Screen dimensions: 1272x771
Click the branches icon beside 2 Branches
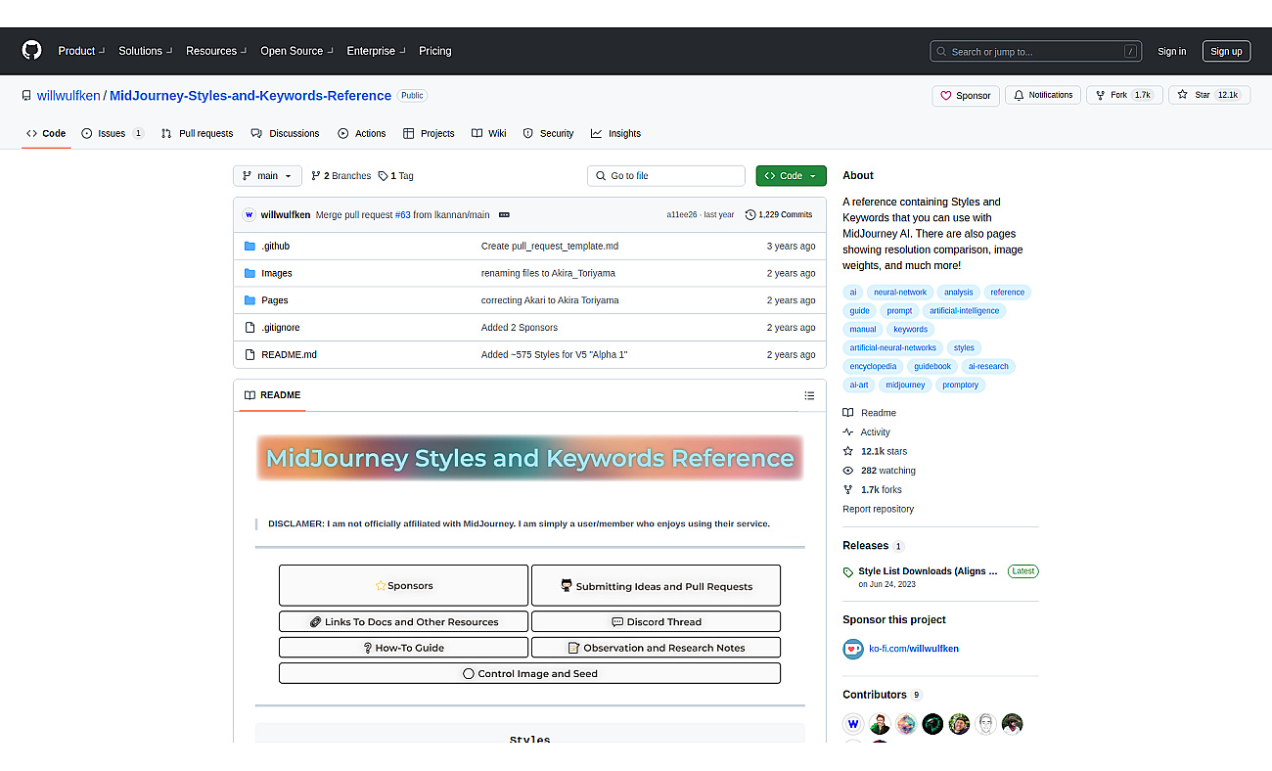coord(316,176)
